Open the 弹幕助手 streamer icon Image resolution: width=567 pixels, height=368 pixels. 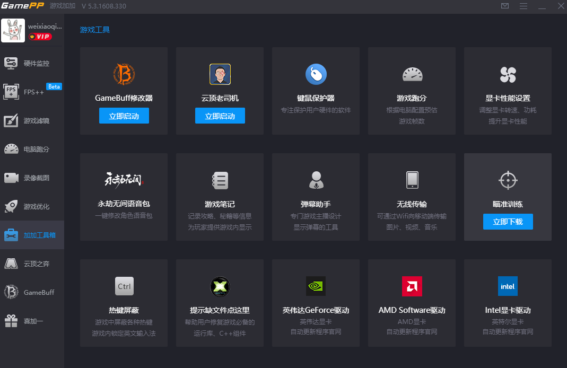tap(316, 180)
